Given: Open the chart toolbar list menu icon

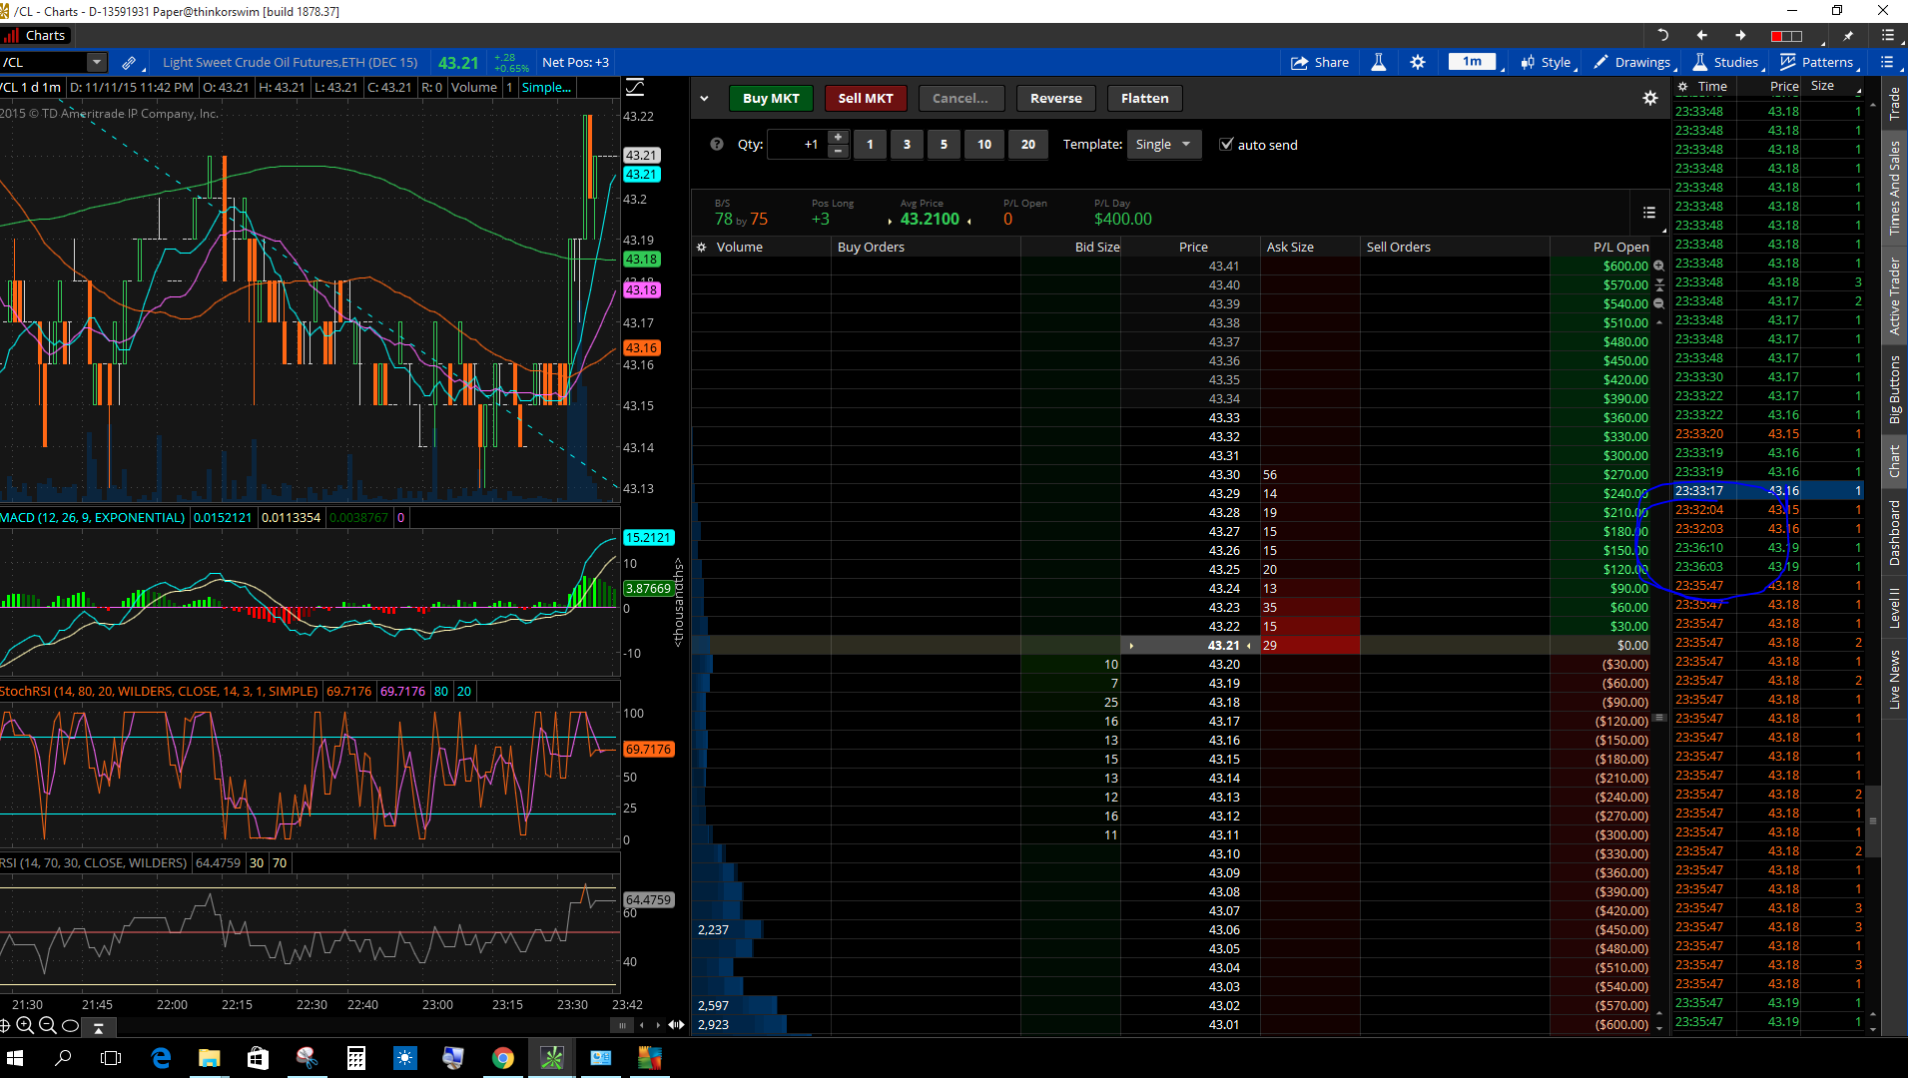Looking at the screenshot, I should coord(1887,62).
